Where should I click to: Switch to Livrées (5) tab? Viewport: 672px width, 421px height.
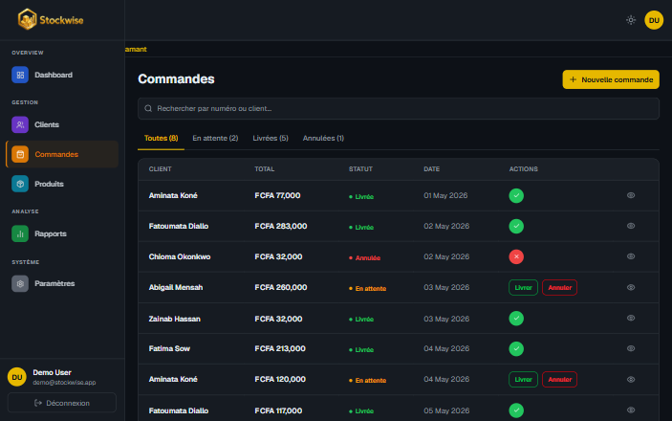(271, 138)
